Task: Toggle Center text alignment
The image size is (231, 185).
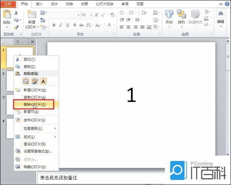Action: pos(129,27)
